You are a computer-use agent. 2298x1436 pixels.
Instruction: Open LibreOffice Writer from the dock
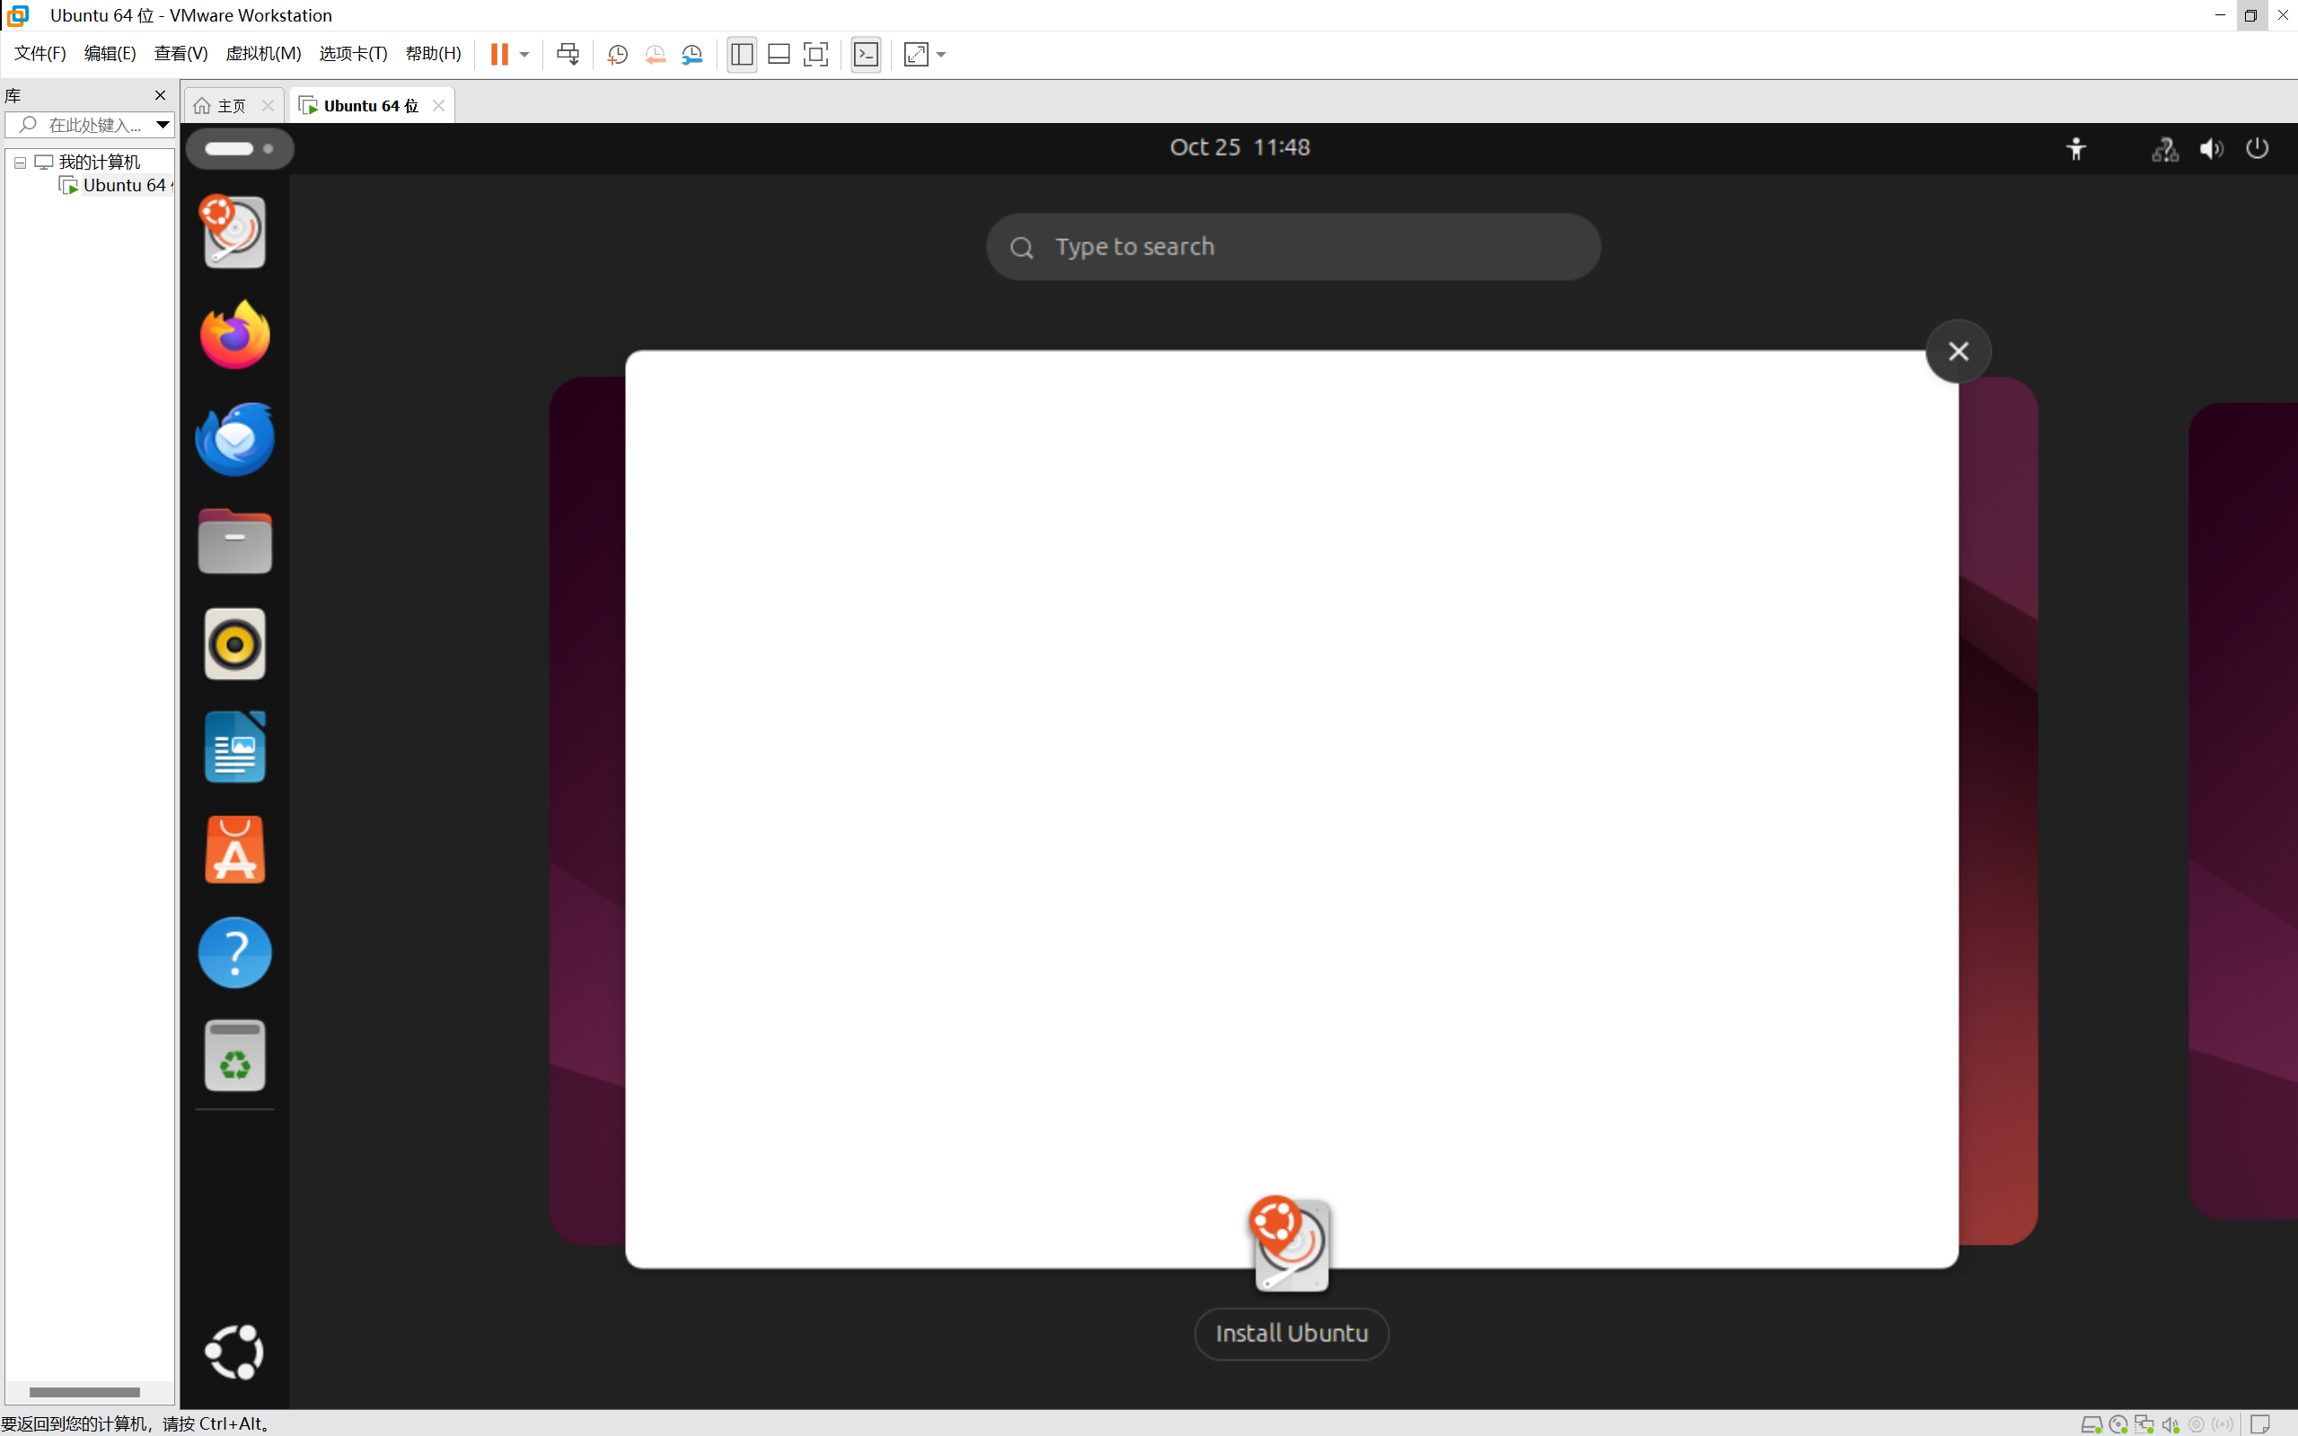[234, 746]
